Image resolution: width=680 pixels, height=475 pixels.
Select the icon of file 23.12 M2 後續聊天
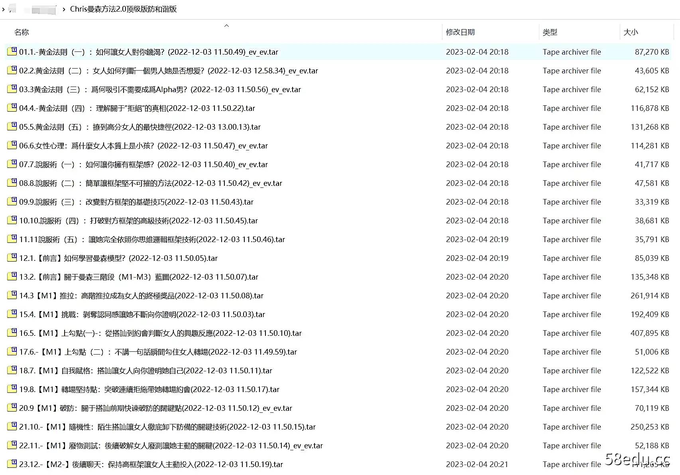tap(12, 464)
